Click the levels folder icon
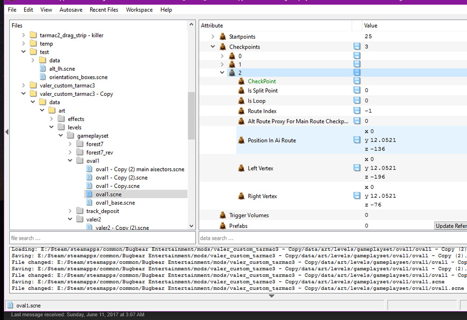 (x=61, y=127)
